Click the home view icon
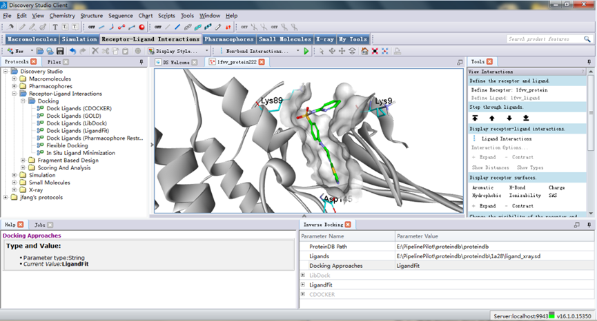 click(364, 51)
